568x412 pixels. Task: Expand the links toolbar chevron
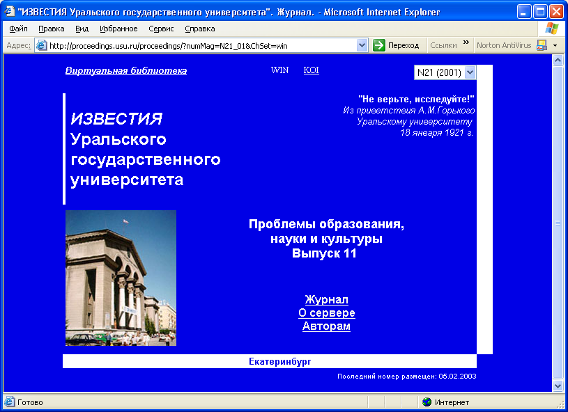tap(466, 42)
